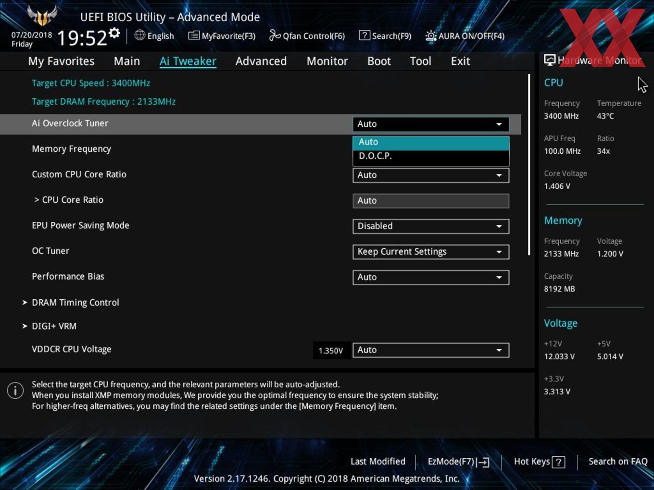This screenshot has height=490, width=654.
Task: Click the APU Freq 100.0 MHz value
Action: (x=562, y=151)
